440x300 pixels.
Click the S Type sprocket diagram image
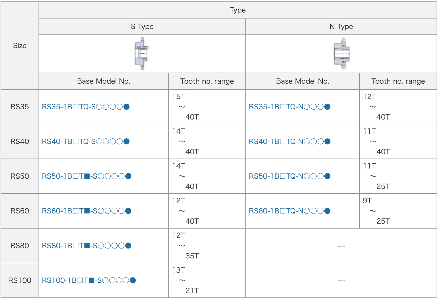tap(142, 54)
